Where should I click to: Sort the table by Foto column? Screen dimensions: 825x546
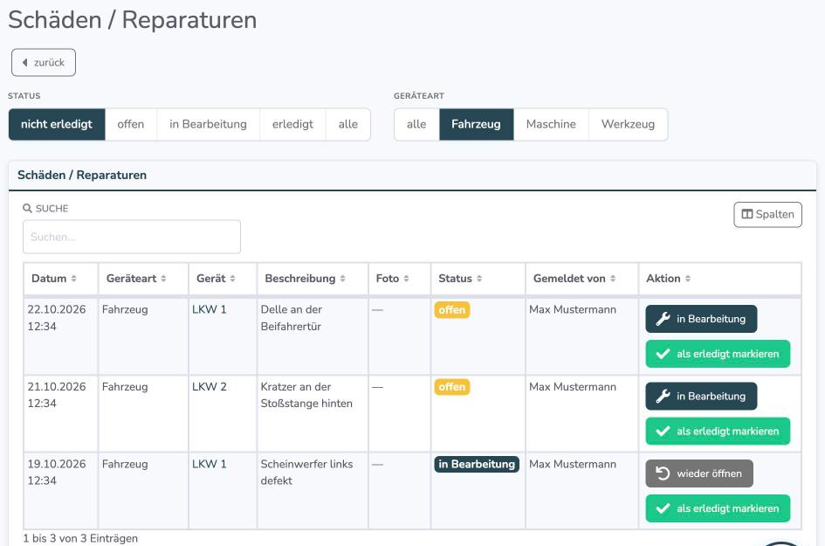[399, 279]
